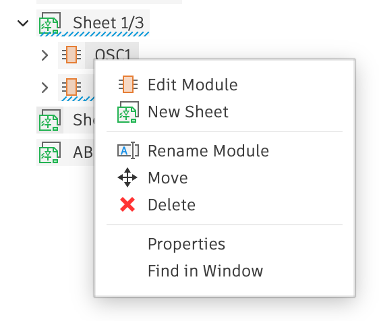Click the red X Delete icon
Image resolution: width=379 pixels, height=321 pixels.
point(127,204)
